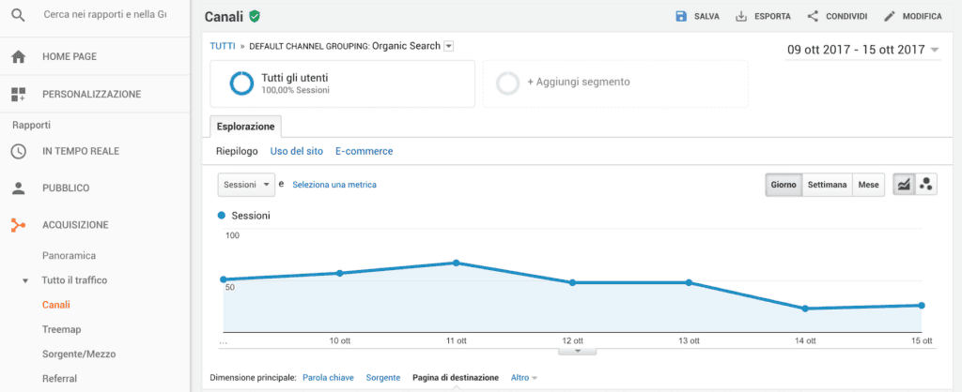The image size is (962, 392).
Task: Click the Seleziona una metrica link
Action: click(x=334, y=185)
